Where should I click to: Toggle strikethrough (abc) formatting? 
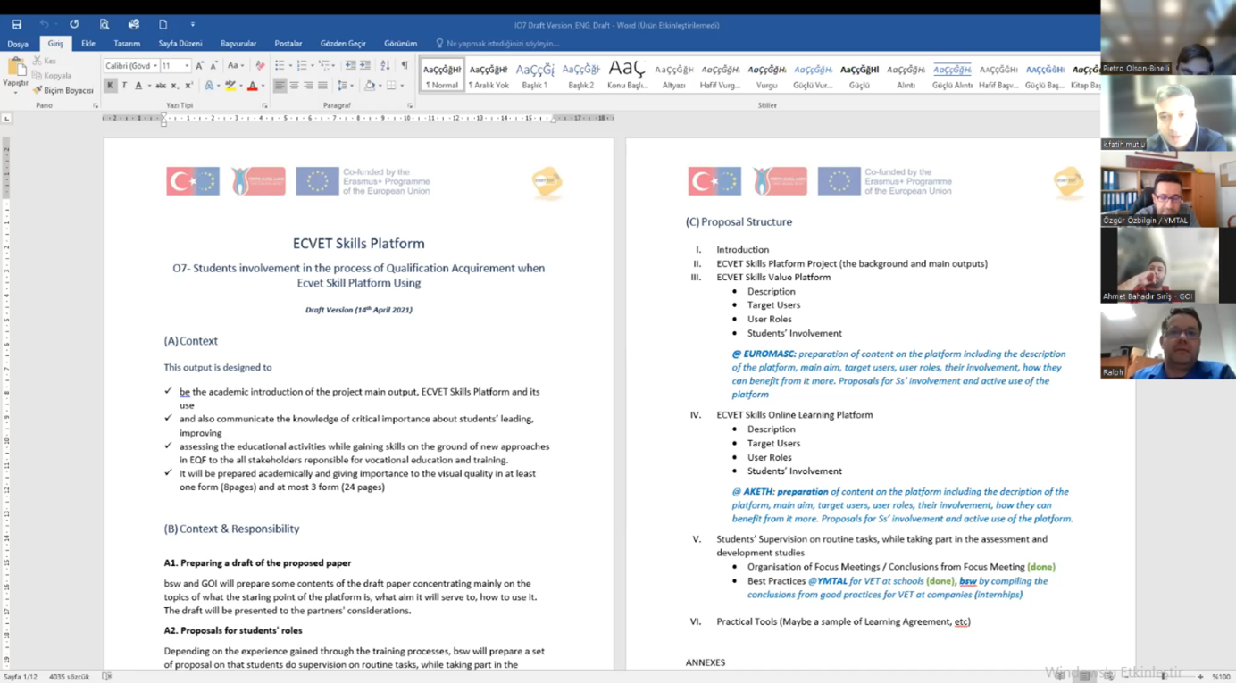(x=161, y=86)
